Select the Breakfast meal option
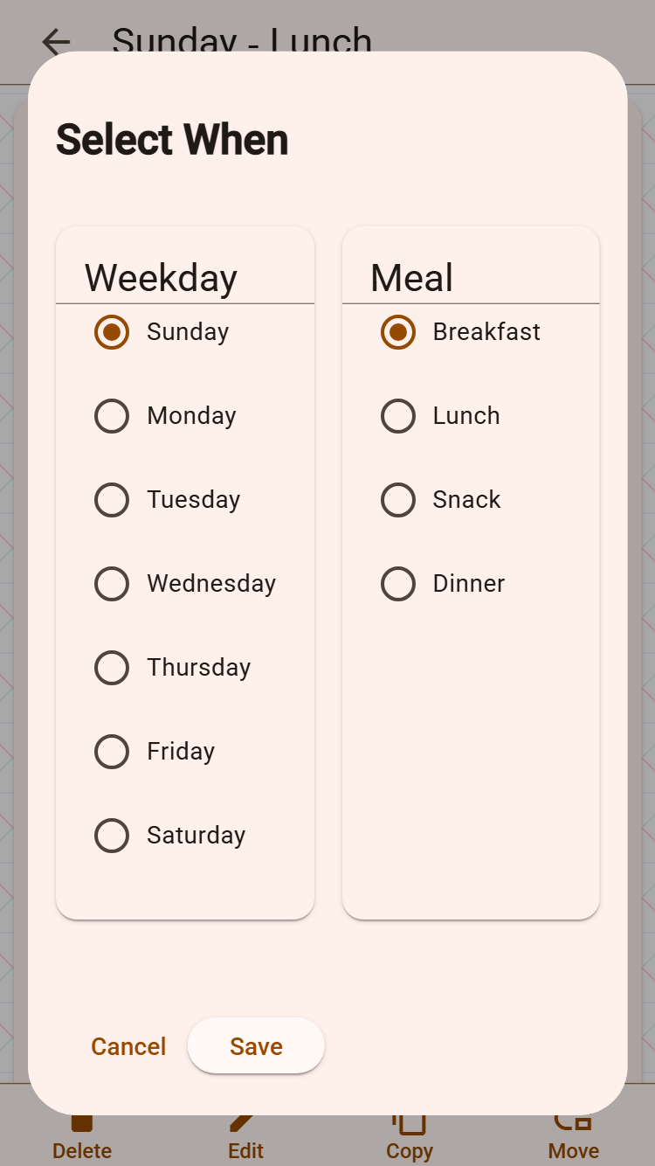Image resolution: width=655 pixels, height=1166 pixels. click(x=398, y=332)
